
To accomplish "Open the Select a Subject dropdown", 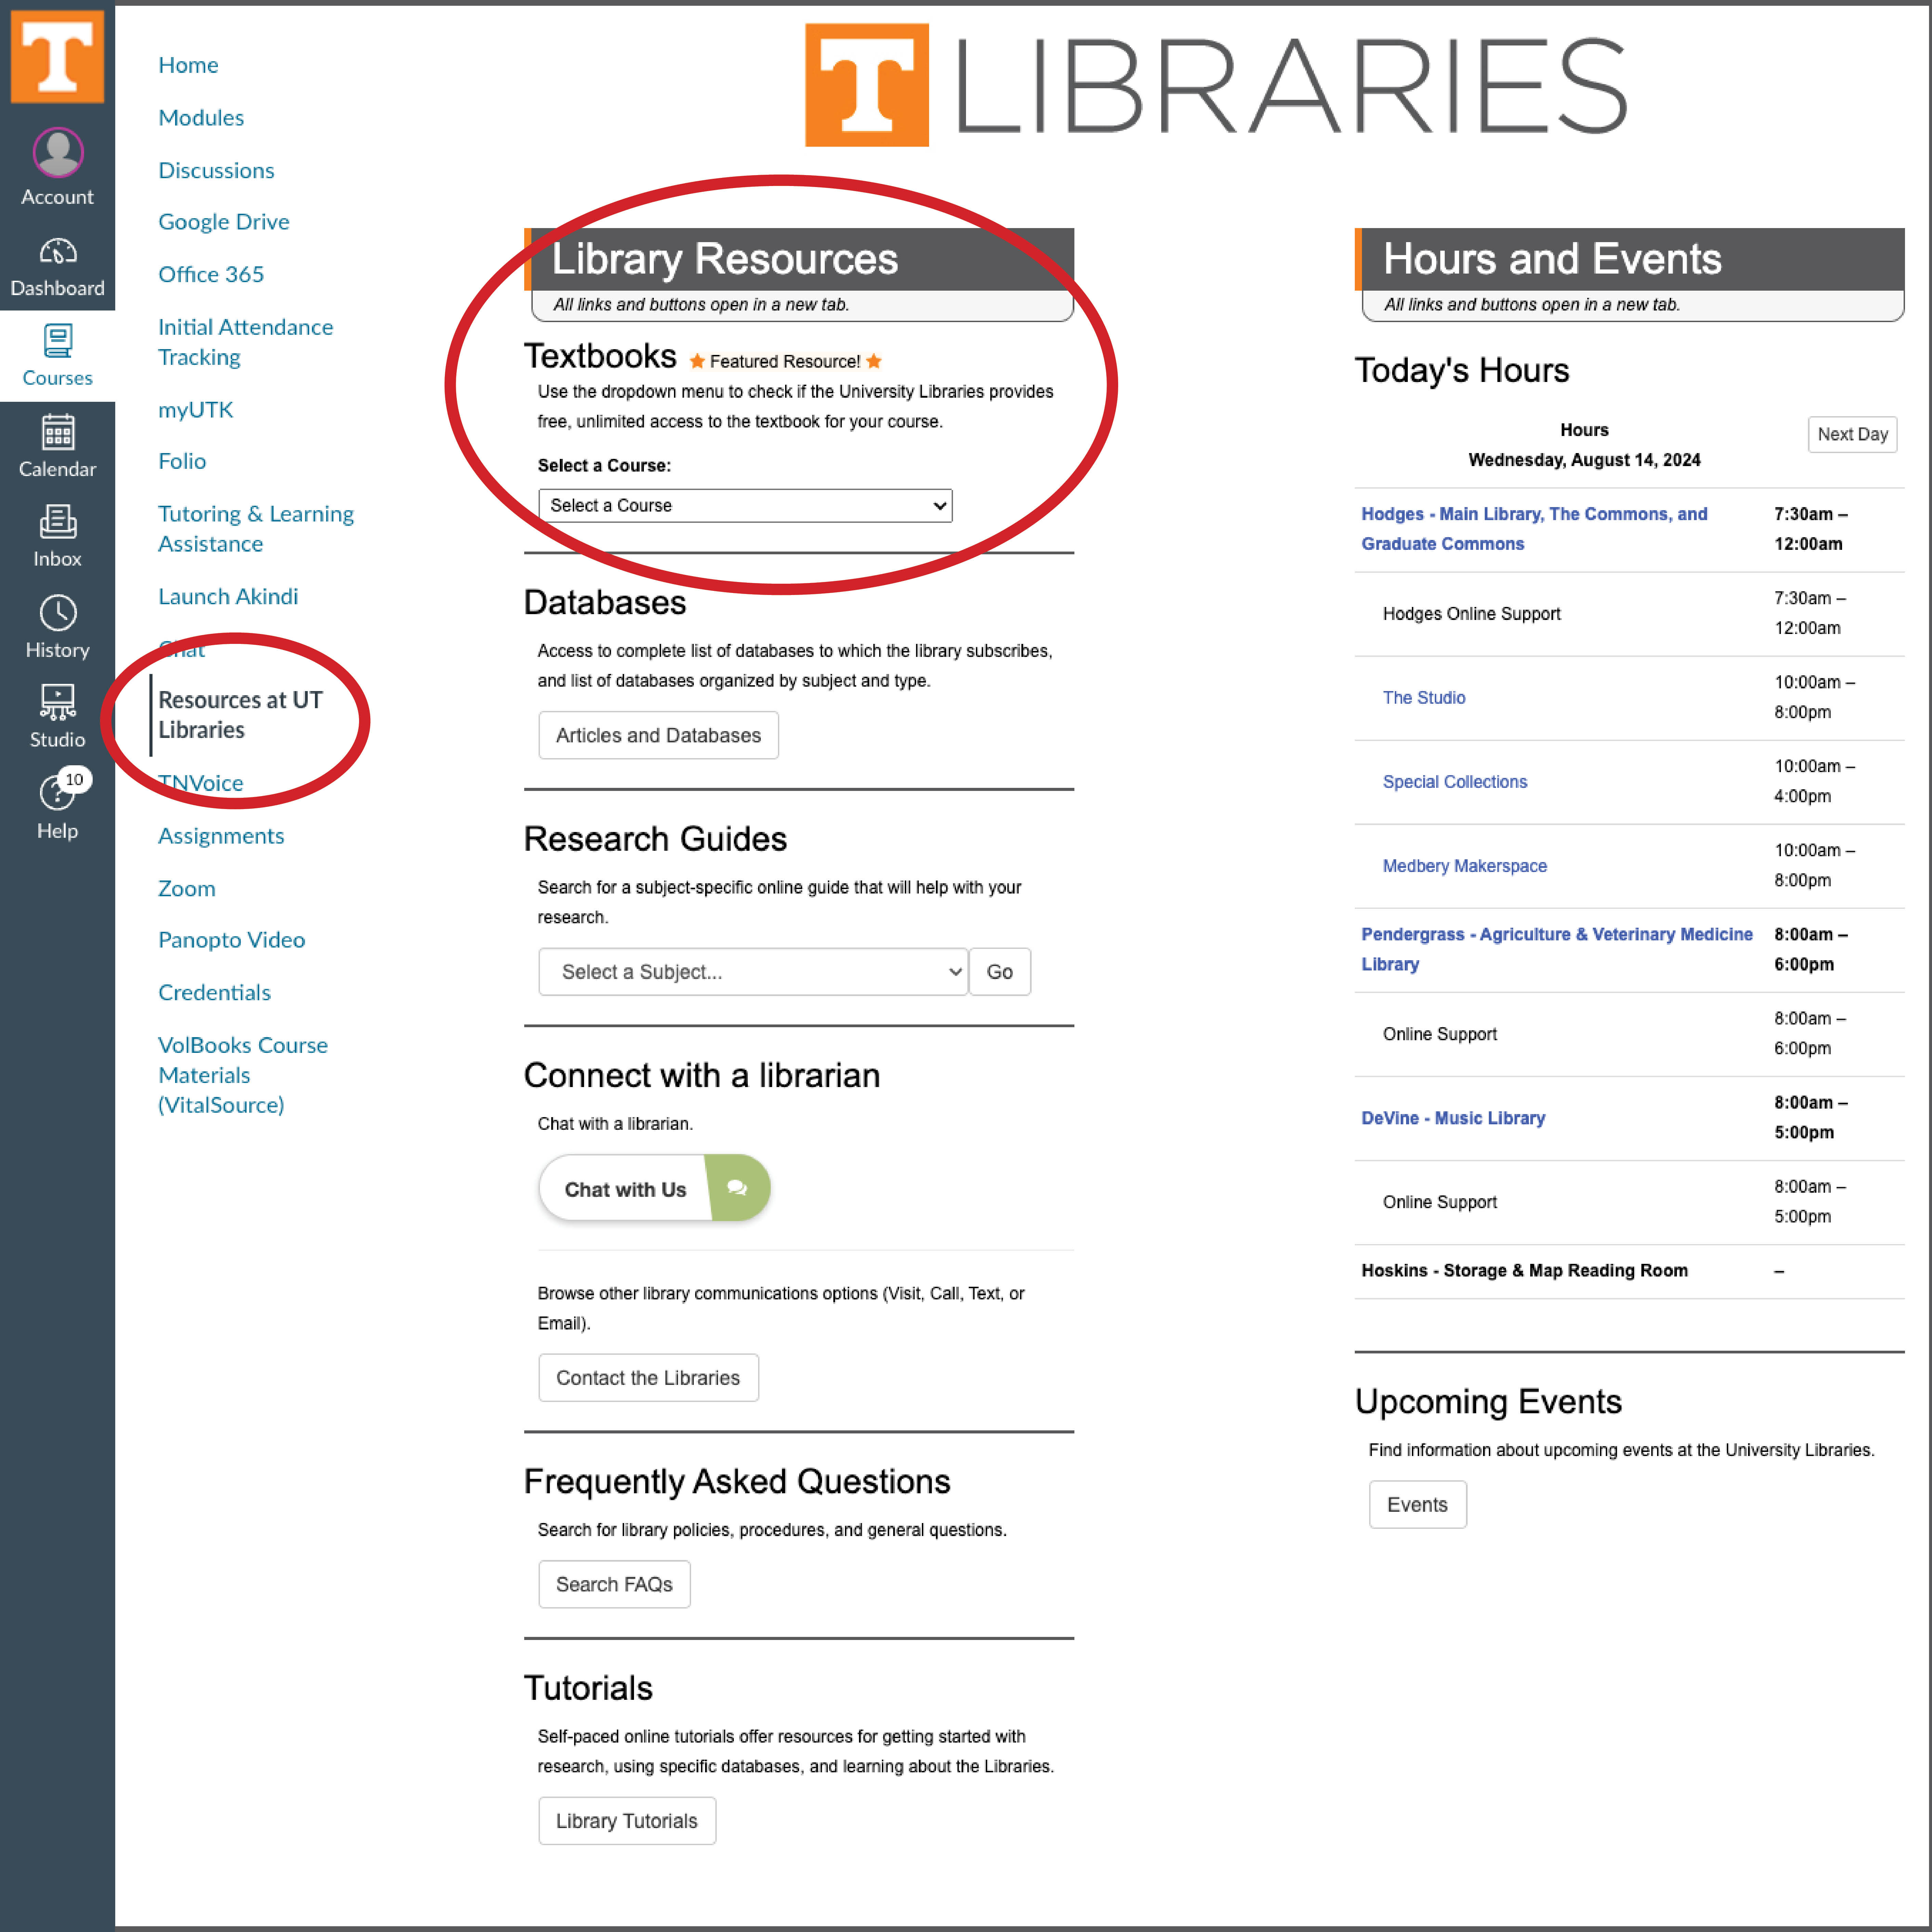I will [x=752, y=971].
